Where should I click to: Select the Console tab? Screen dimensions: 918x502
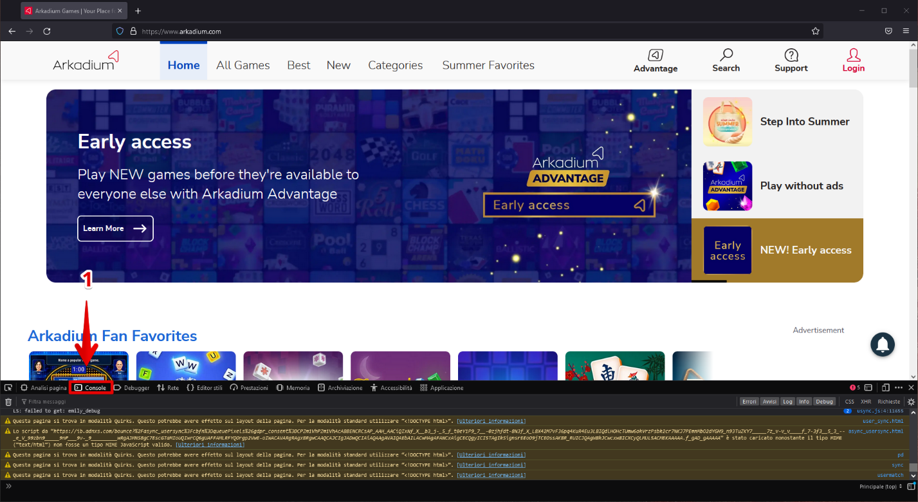[x=91, y=388]
